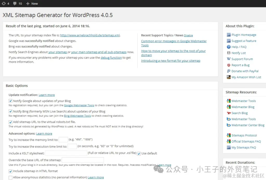Screen dimensions: 266x180
Task: Open the sitemap.xml URL link
Action: (90, 35)
